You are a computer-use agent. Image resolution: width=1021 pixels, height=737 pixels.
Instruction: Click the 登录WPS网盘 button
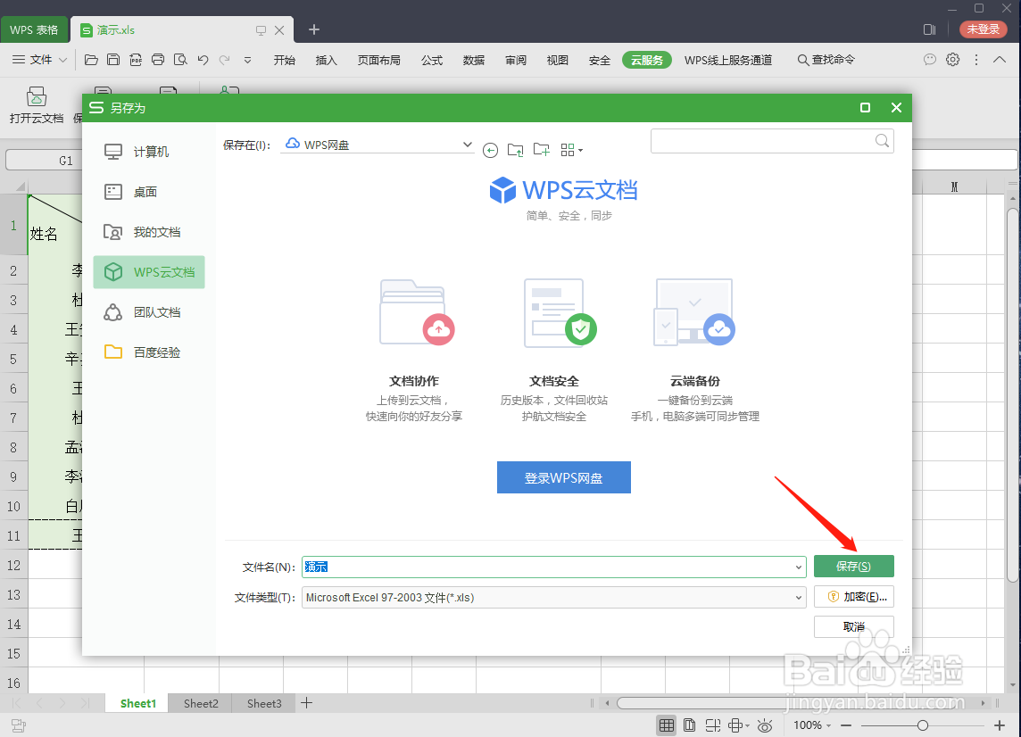tap(564, 477)
